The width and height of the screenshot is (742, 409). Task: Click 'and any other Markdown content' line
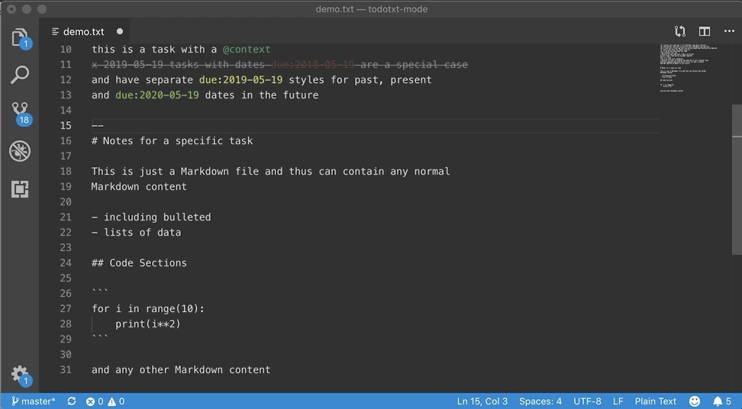181,370
